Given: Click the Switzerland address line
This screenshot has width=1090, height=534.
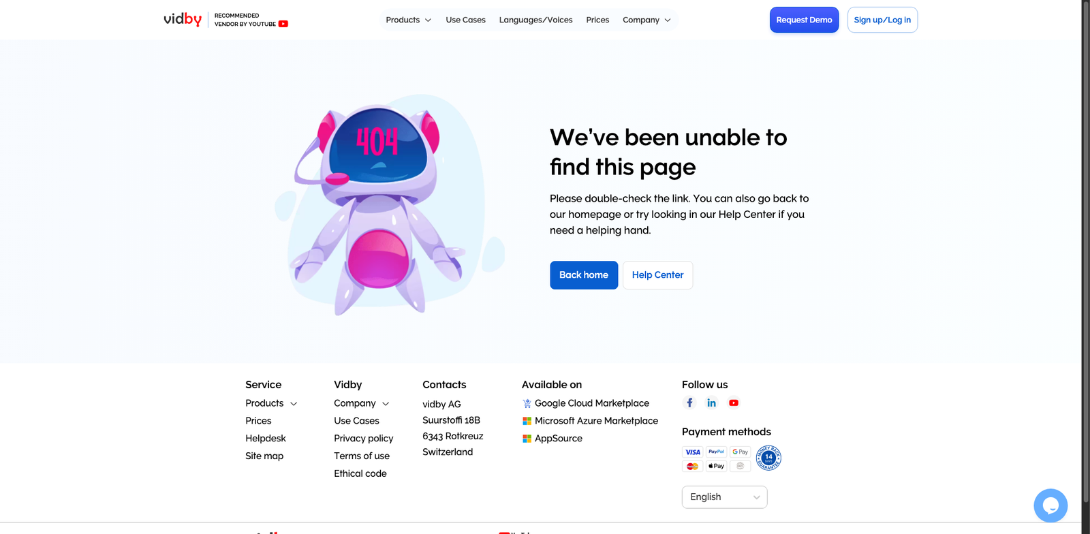Looking at the screenshot, I should click(x=448, y=452).
